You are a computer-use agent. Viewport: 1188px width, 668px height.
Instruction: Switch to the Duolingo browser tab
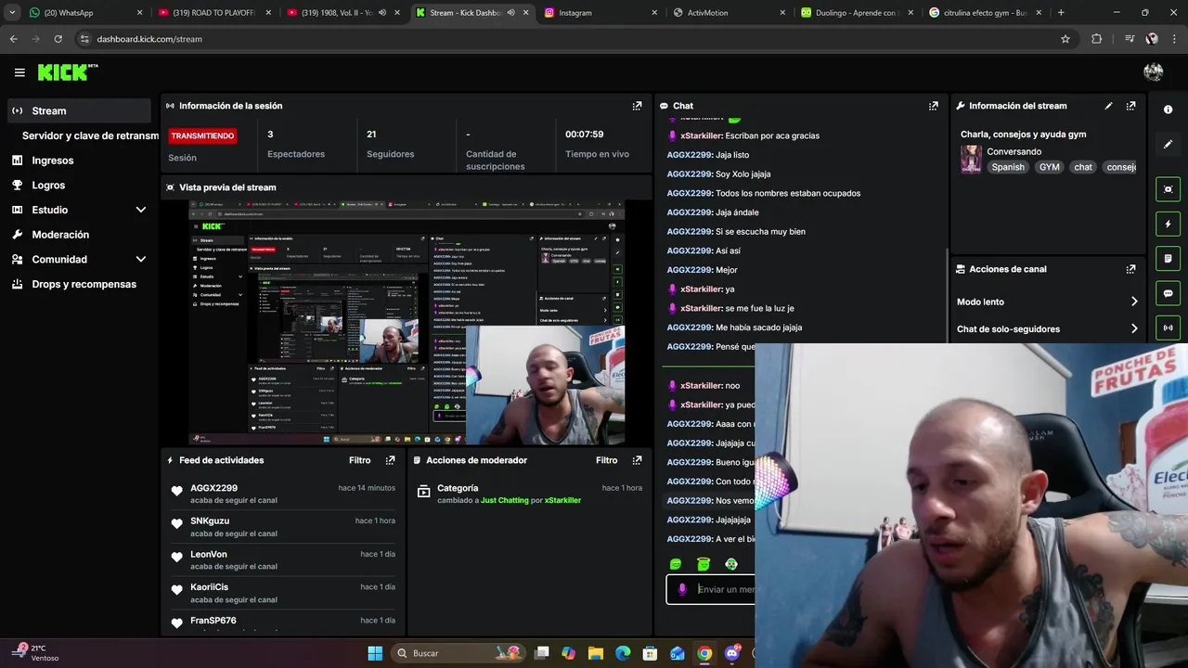pyautogui.click(x=859, y=13)
